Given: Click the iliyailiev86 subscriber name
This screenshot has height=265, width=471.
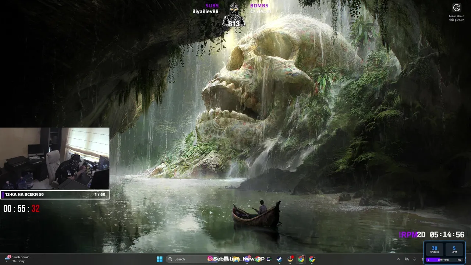Looking at the screenshot, I should [x=205, y=11].
